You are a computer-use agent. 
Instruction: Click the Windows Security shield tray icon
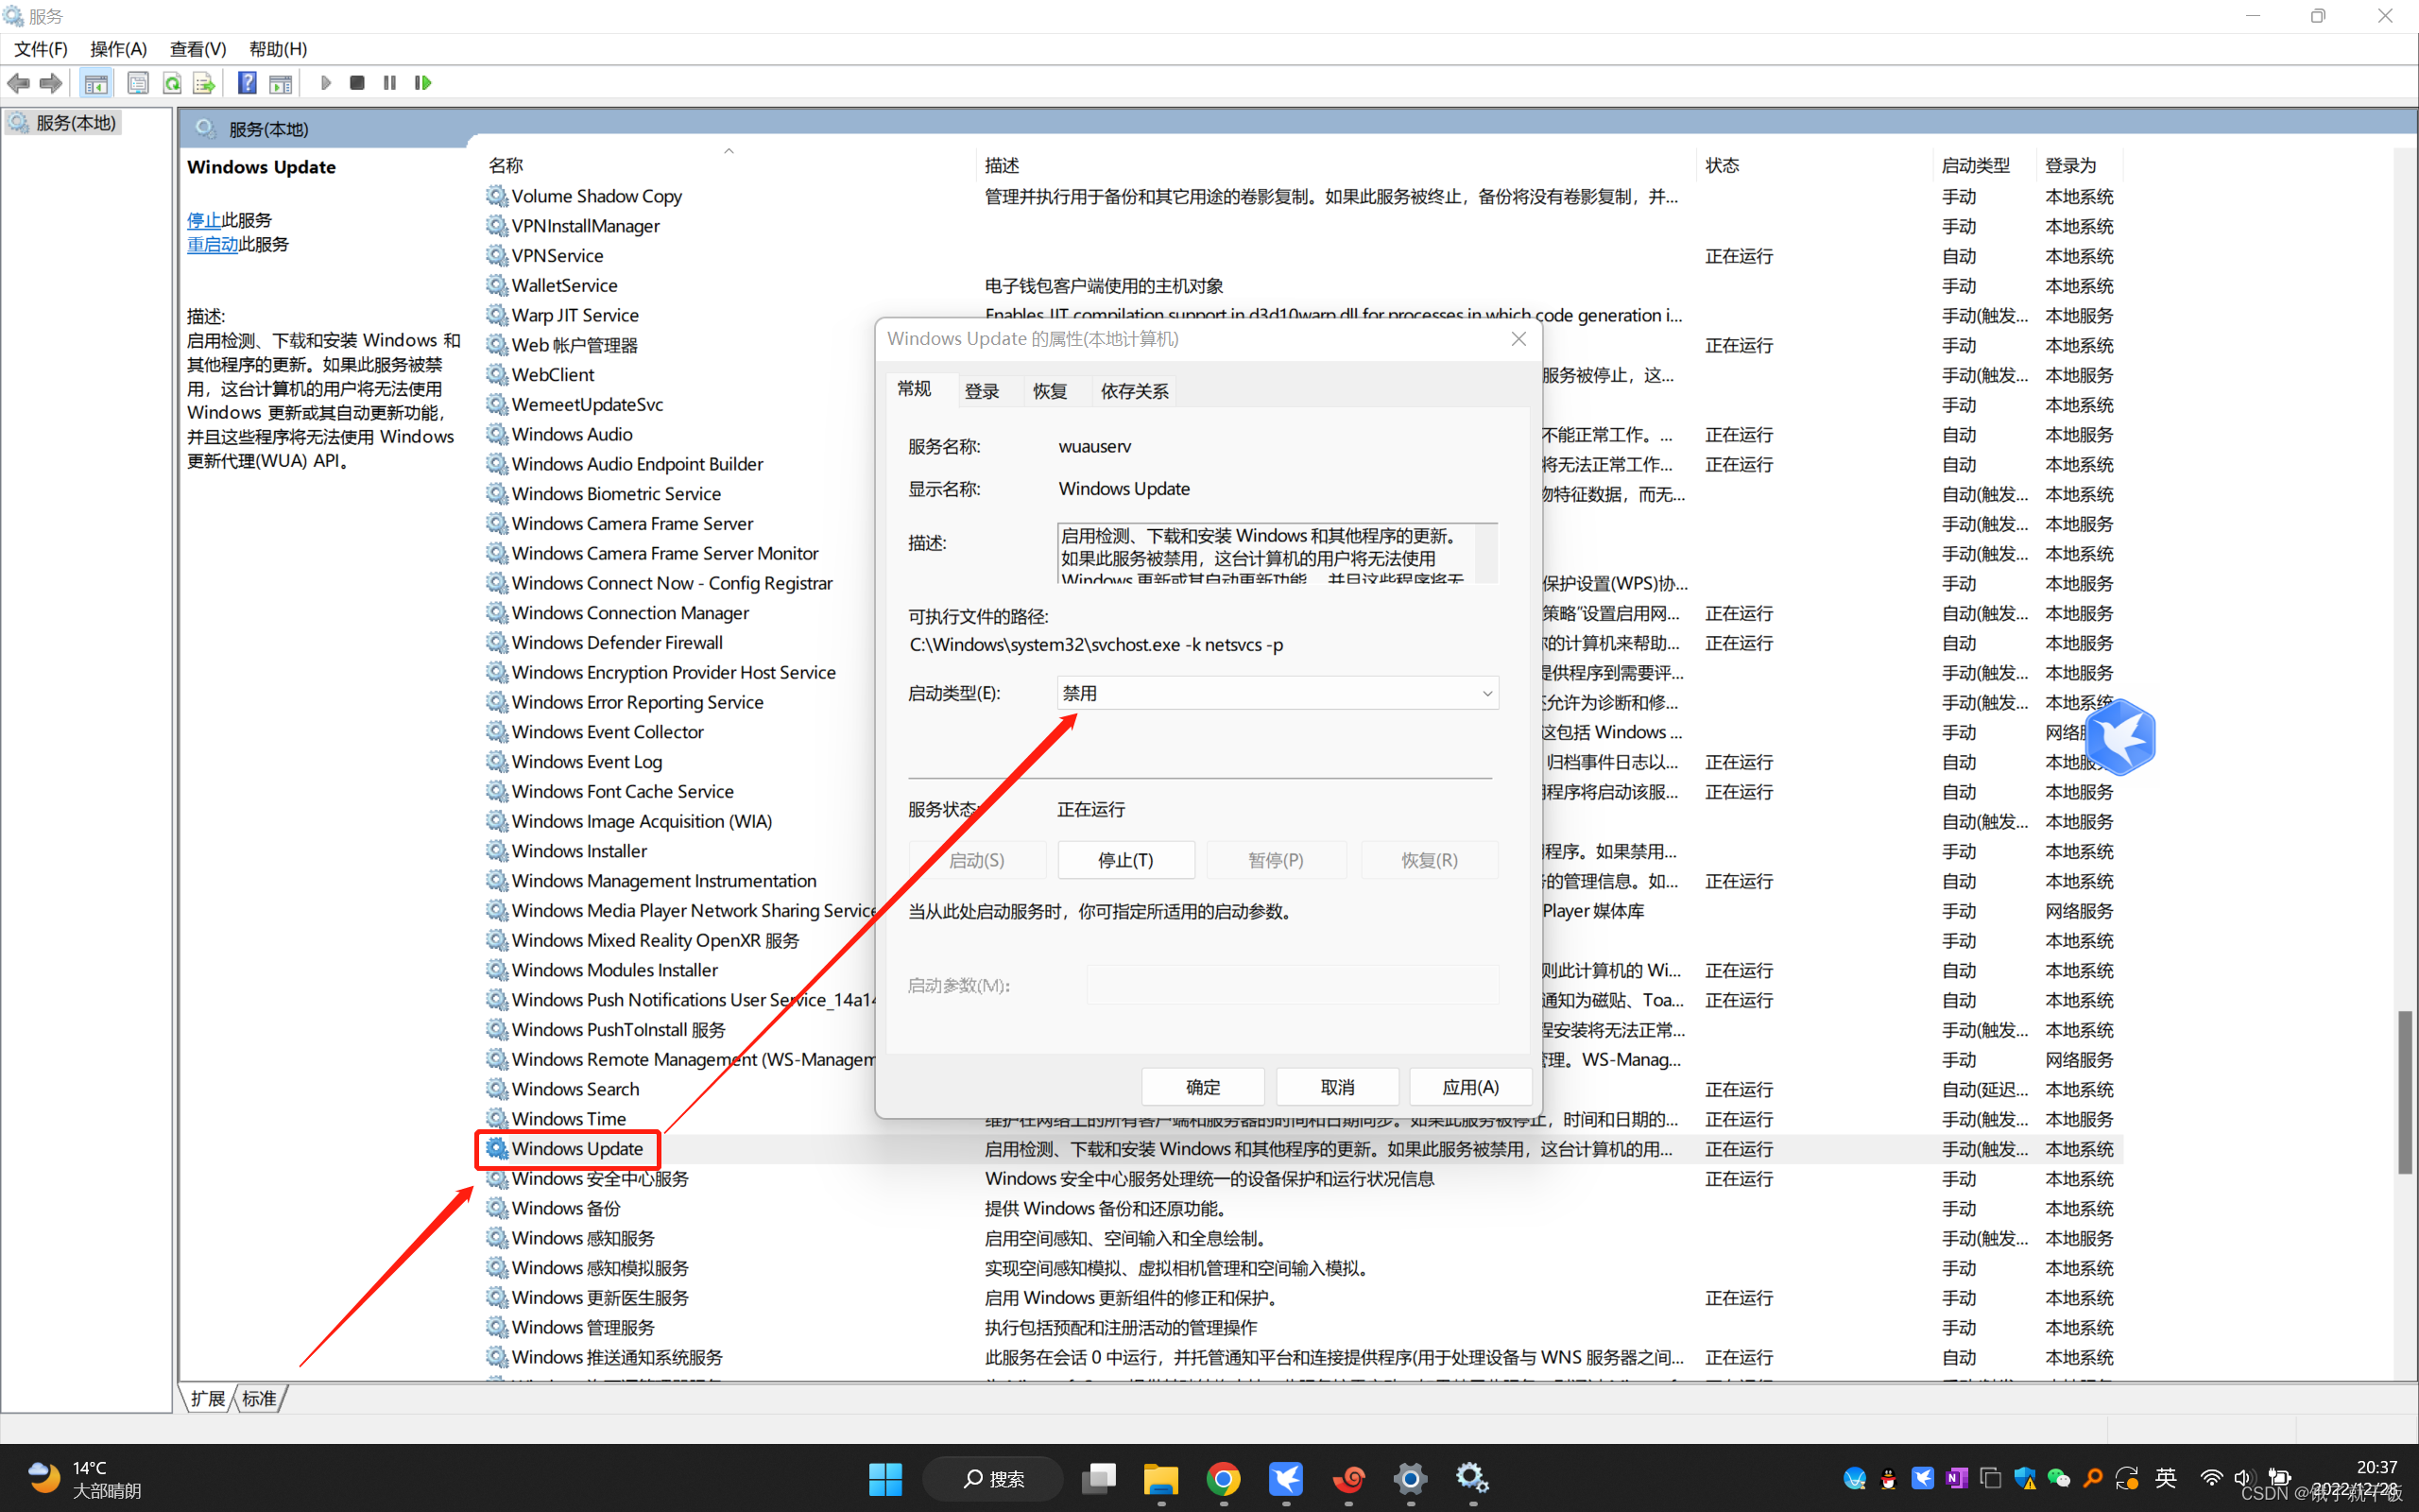2024,1478
